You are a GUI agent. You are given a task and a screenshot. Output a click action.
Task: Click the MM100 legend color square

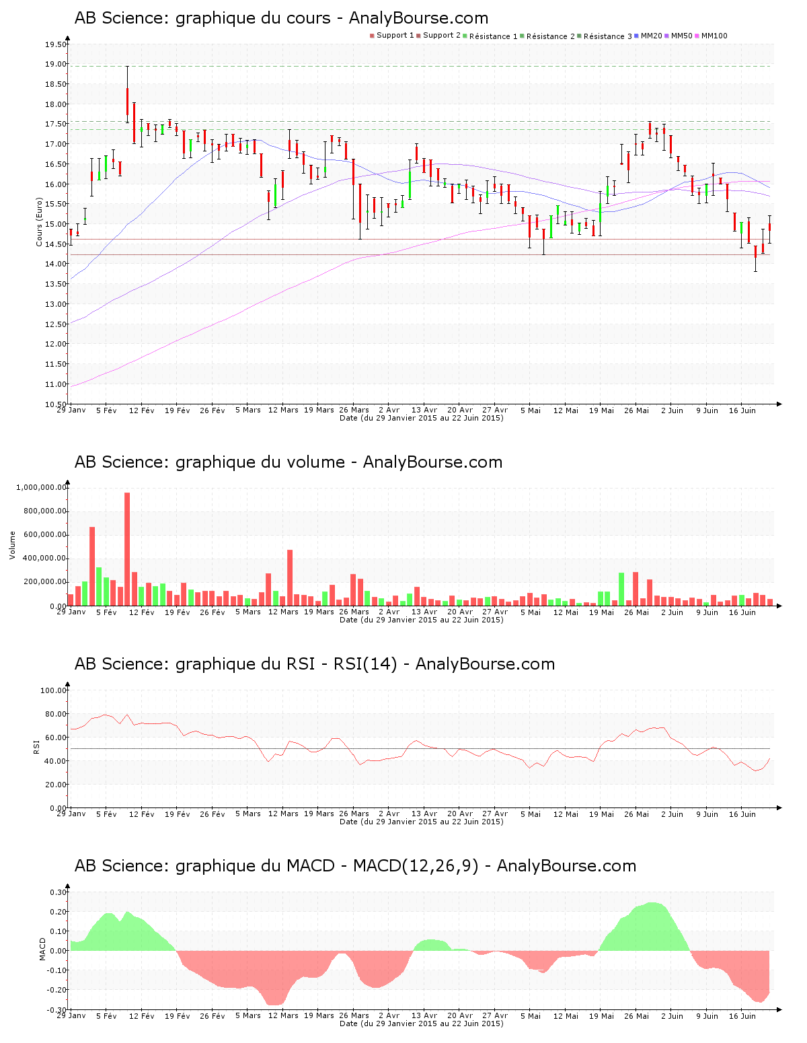(697, 36)
